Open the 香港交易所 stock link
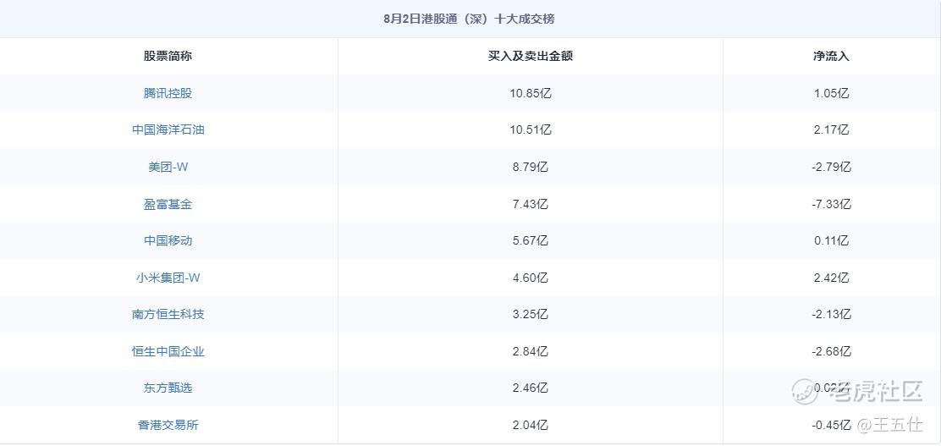Viewport: 941px width, 446px height. pos(168,426)
